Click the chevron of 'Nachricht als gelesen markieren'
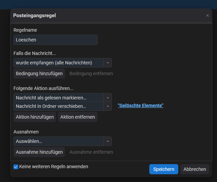This screenshot has width=217, height=182. pyautogui.click(x=108, y=98)
